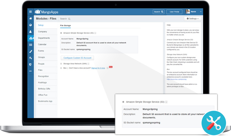231x136 pixels.
Task: Open the key sidebar icon
Action: 31,58
